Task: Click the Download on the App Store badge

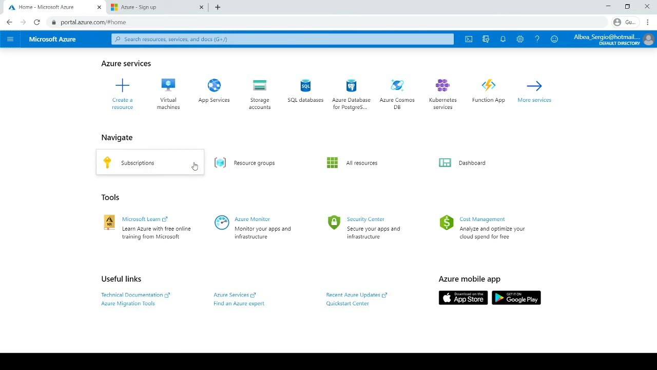Action: coord(463,298)
